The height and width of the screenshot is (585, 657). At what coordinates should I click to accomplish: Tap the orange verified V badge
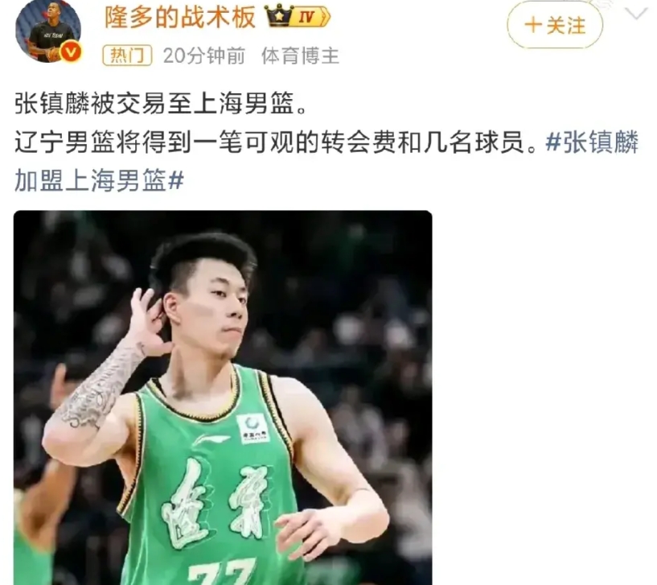[x=71, y=52]
